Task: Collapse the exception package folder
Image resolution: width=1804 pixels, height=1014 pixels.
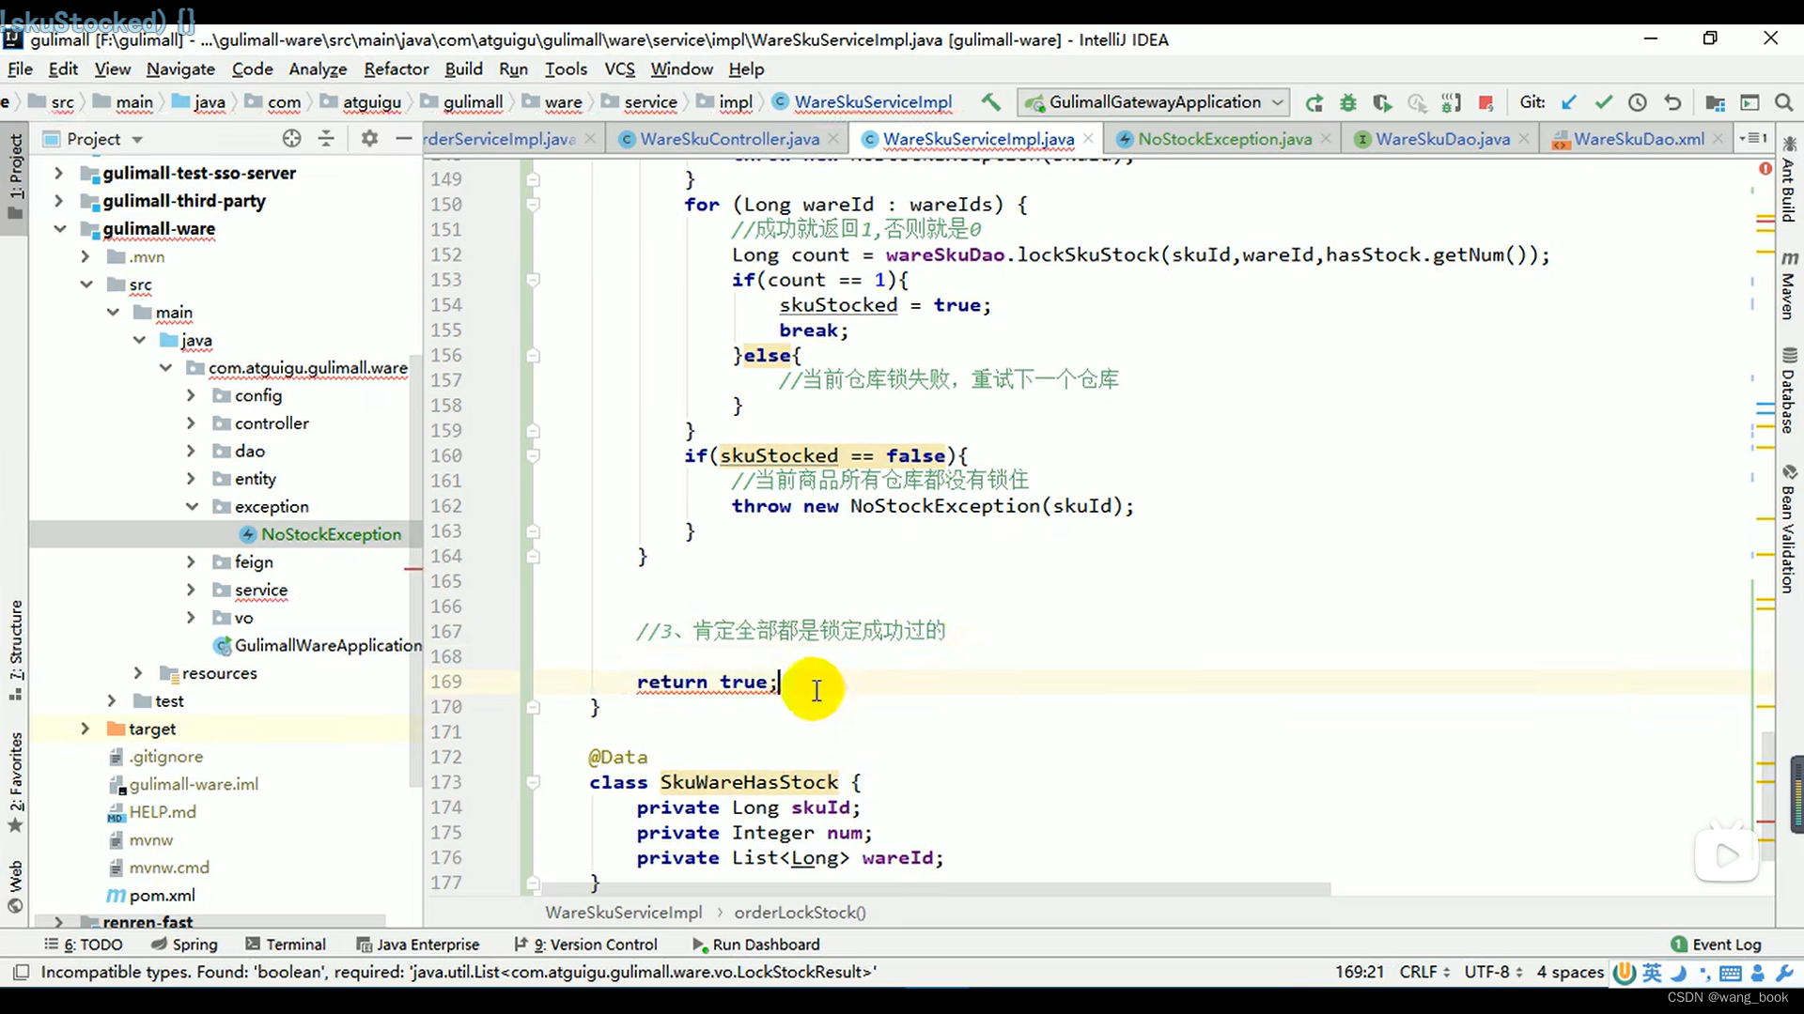Action: click(x=192, y=507)
